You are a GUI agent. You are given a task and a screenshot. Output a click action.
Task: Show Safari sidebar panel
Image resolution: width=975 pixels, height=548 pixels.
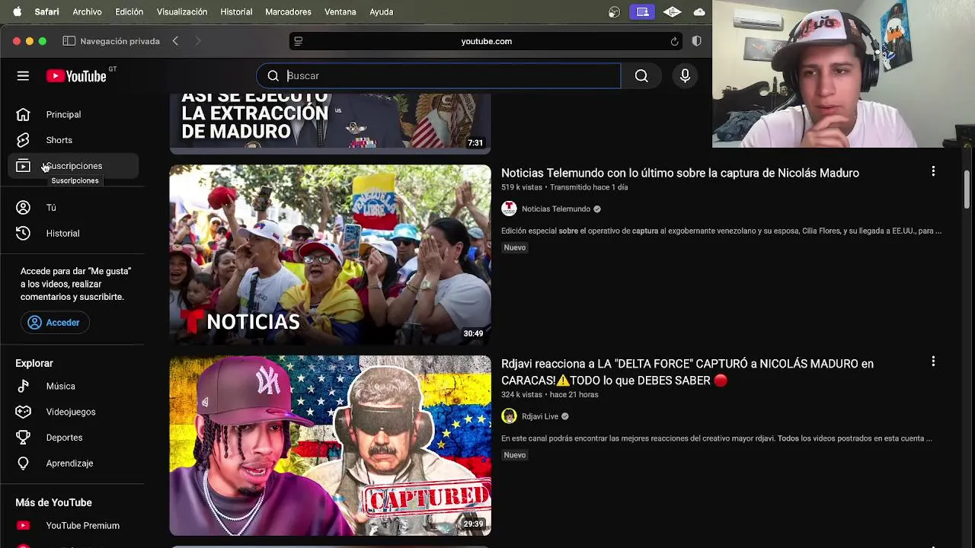tap(69, 41)
